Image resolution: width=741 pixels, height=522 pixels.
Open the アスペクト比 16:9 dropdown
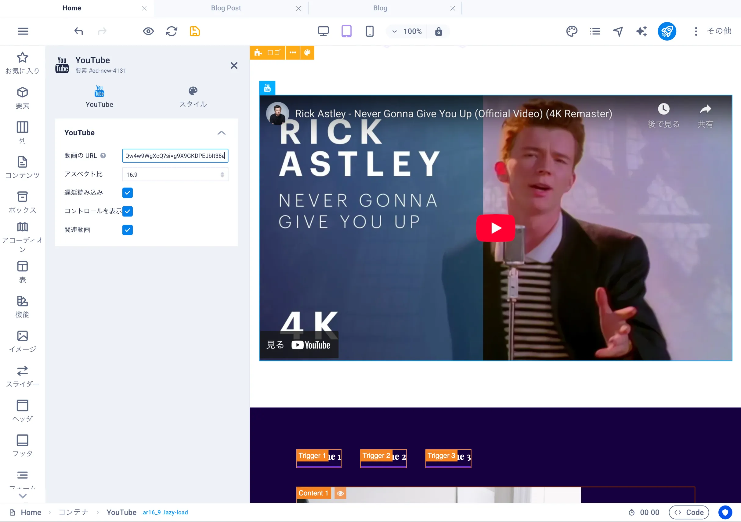tap(175, 174)
